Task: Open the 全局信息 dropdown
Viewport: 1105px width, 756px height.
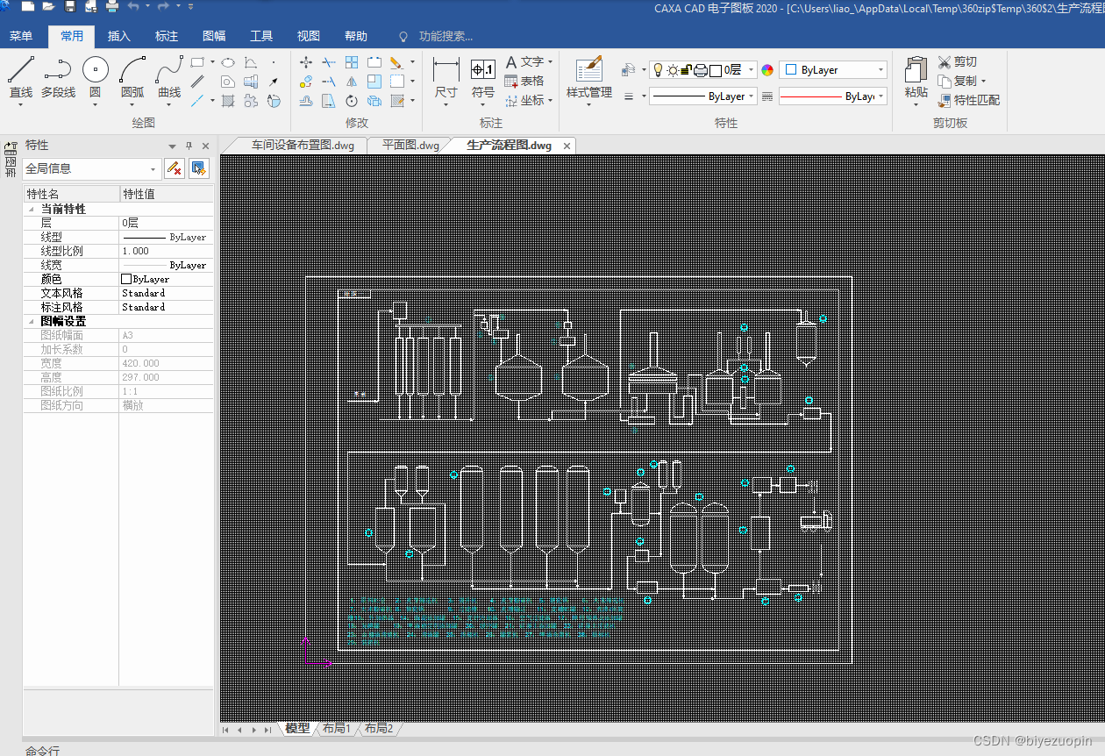Action: [153, 169]
